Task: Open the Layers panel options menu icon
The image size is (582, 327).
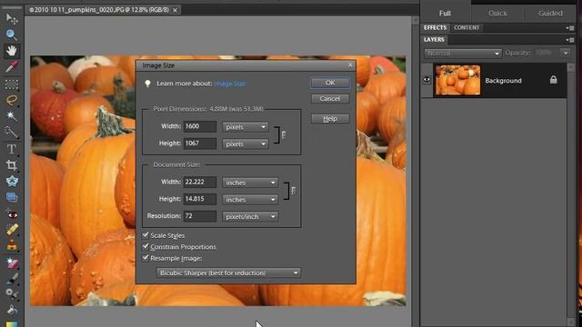Action: 570,40
